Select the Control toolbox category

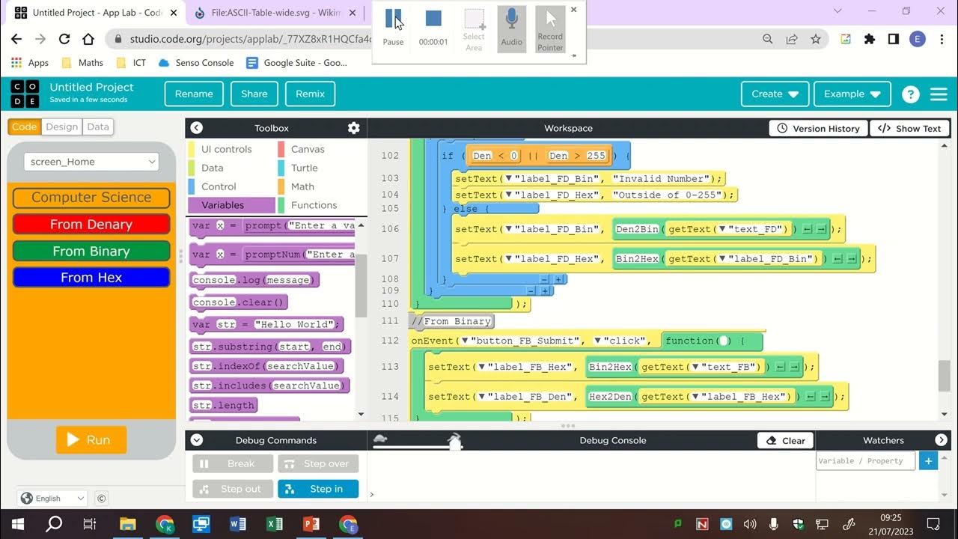click(x=219, y=186)
